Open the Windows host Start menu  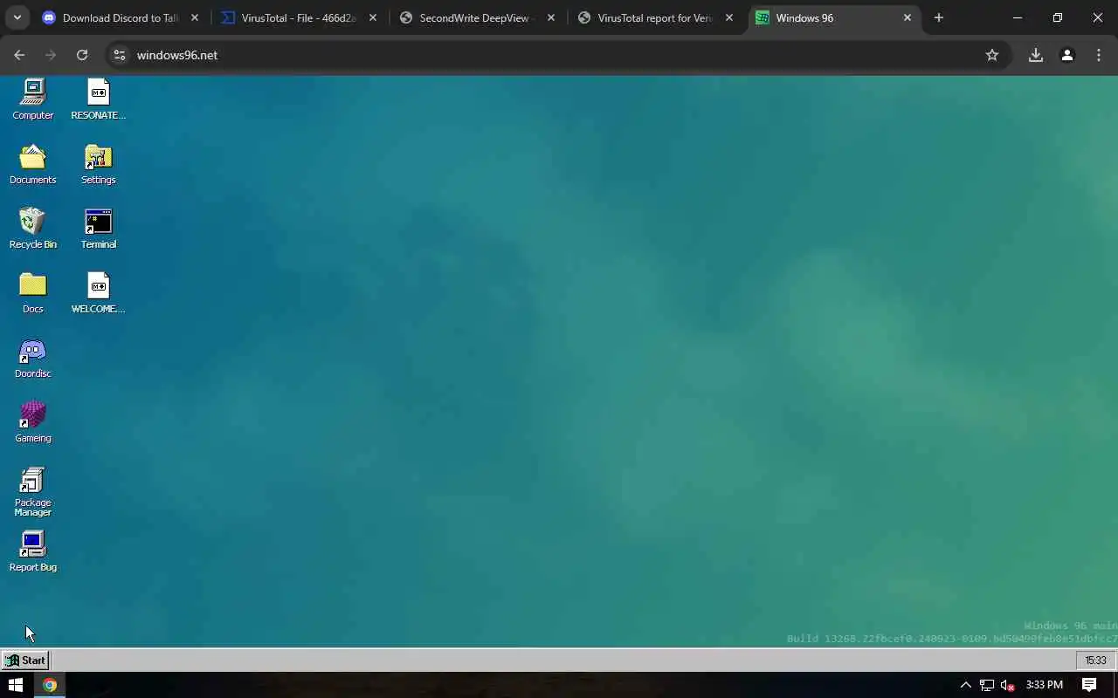(x=15, y=685)
